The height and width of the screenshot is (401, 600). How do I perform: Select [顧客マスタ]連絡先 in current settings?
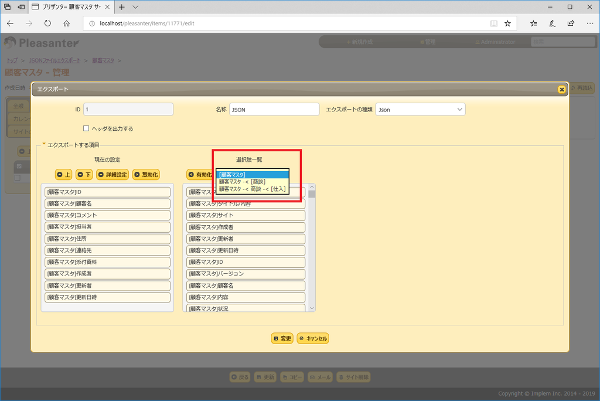coord(108,250)
